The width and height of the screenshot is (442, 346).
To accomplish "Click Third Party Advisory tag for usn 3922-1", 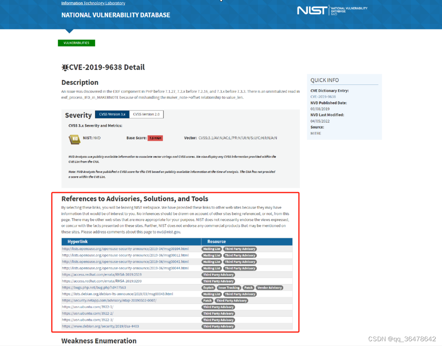I will (x=218, y=307).
